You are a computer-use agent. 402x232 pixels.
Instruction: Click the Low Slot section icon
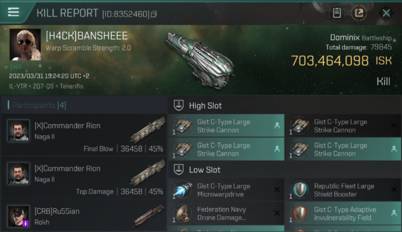178,170
